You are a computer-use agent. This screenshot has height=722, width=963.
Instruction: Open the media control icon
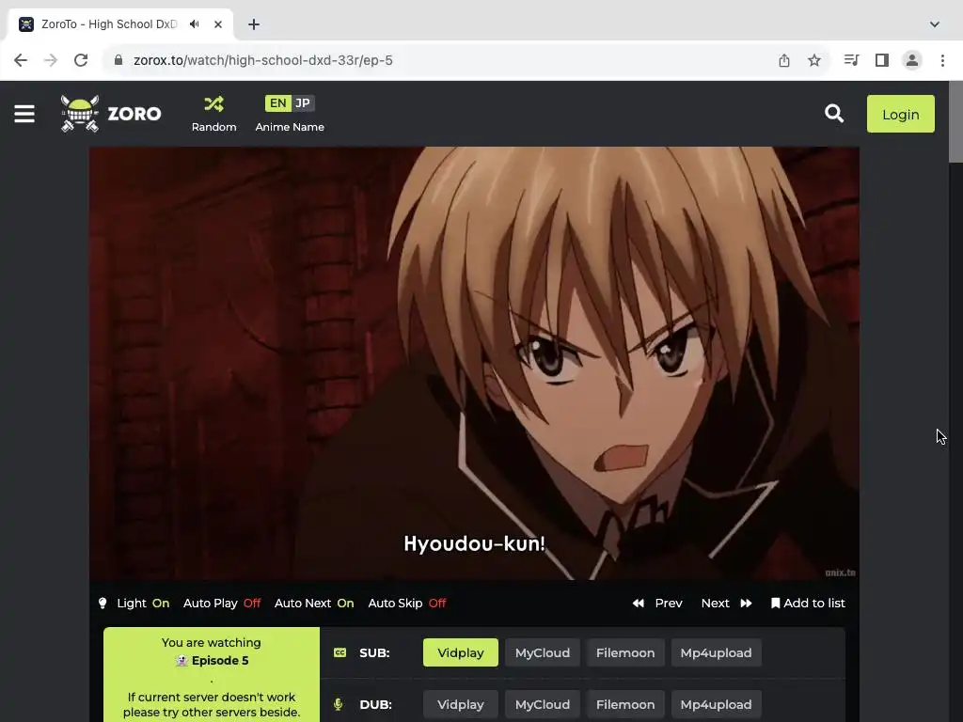[851, 60]
